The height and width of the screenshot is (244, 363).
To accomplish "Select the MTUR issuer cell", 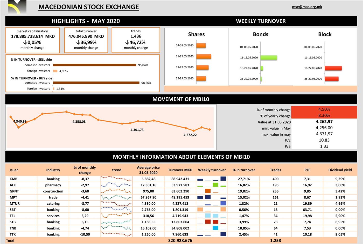I will click(15, 204).
